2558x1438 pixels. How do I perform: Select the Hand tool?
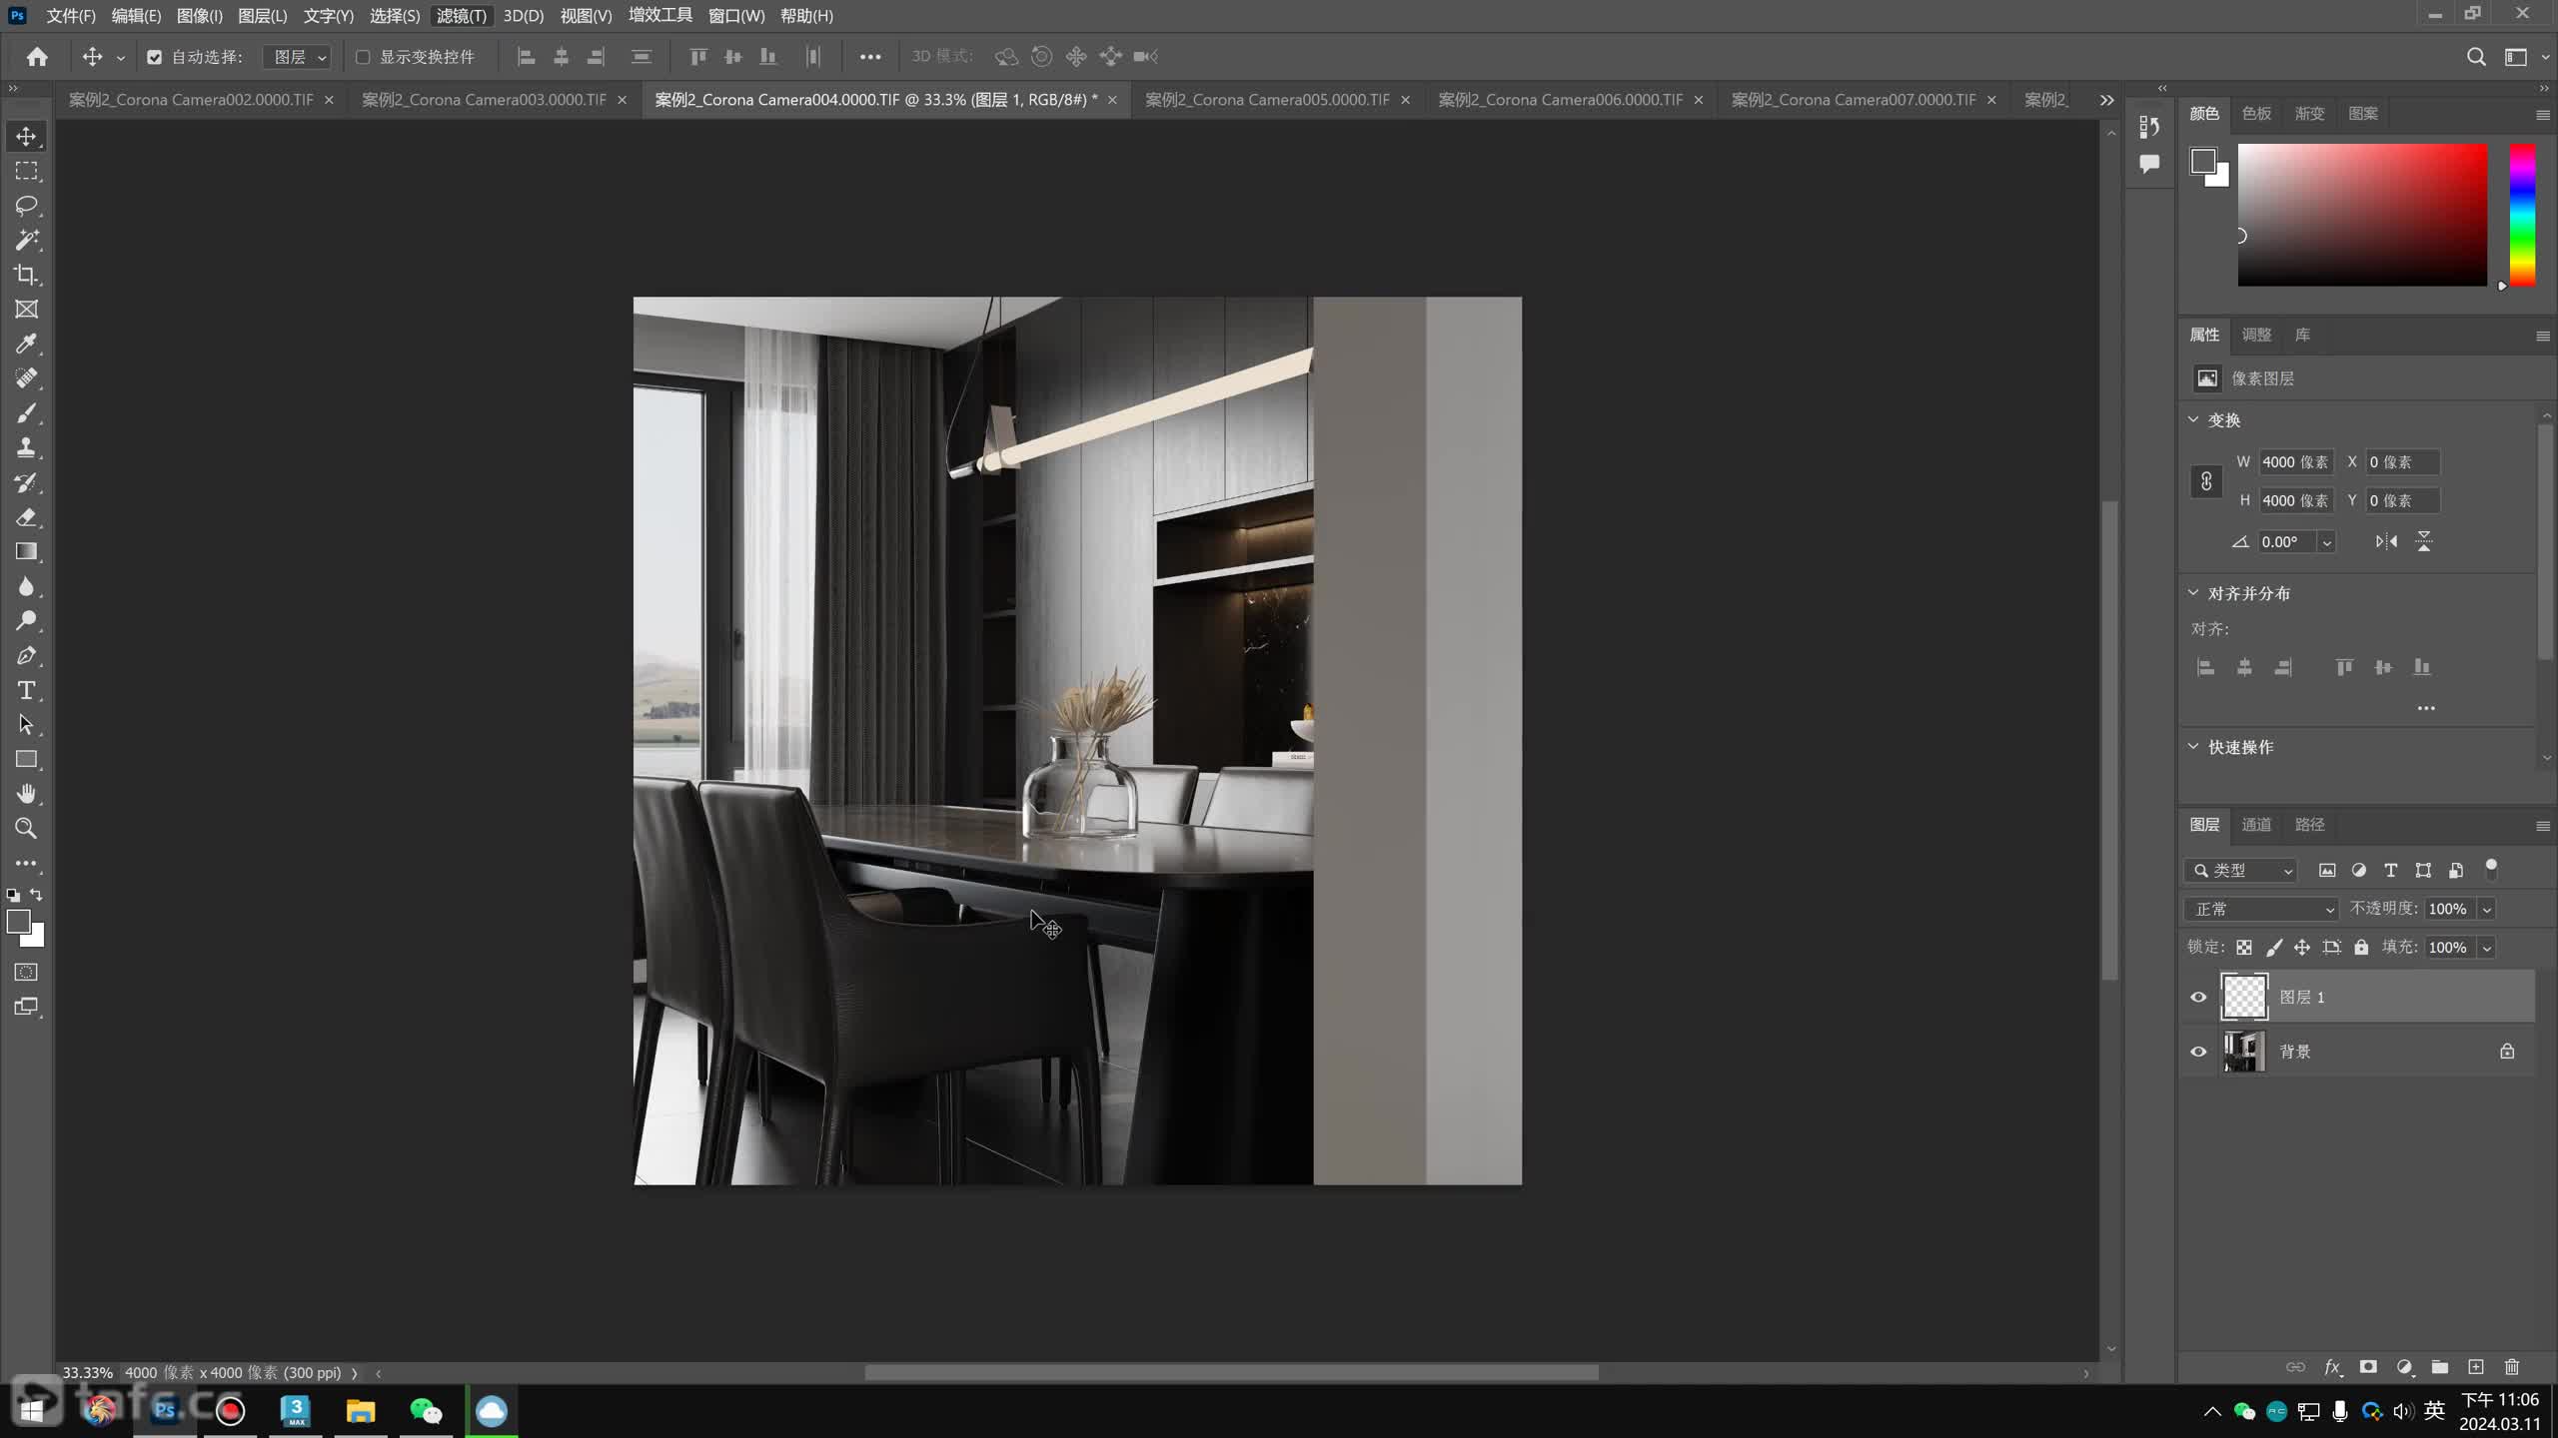pos(27,794)
